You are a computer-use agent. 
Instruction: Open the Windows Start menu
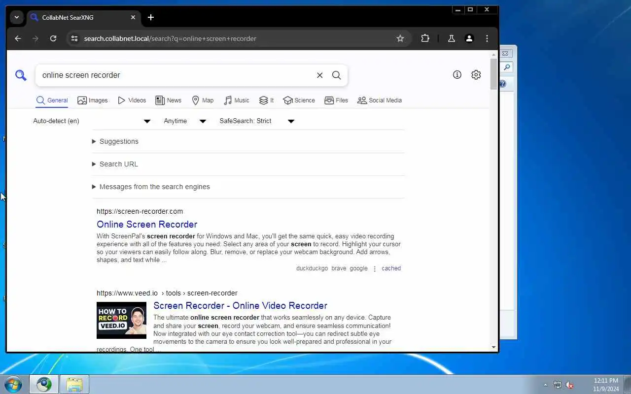13,384
